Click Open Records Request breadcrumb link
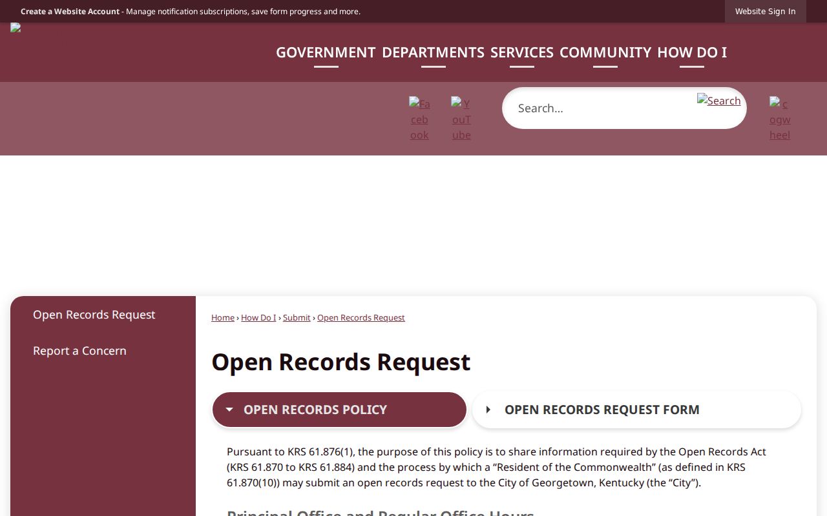 [361, 317]
